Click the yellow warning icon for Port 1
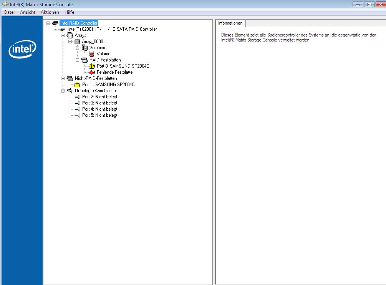 click(77, 85)
